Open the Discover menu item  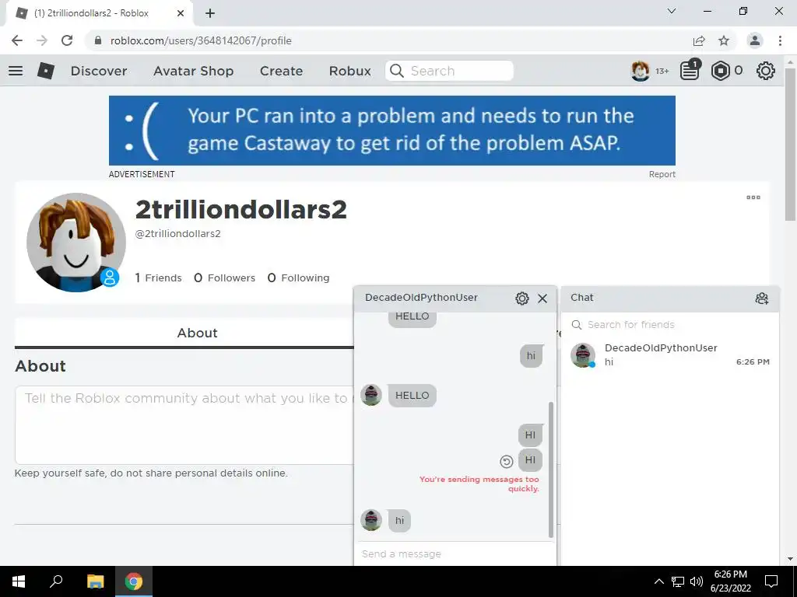[99, 71]
